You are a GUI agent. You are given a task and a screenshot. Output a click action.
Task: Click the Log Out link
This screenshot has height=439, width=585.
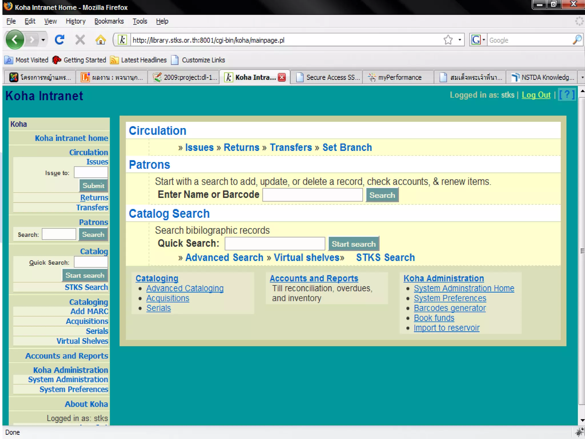click(x=536, y=95)
